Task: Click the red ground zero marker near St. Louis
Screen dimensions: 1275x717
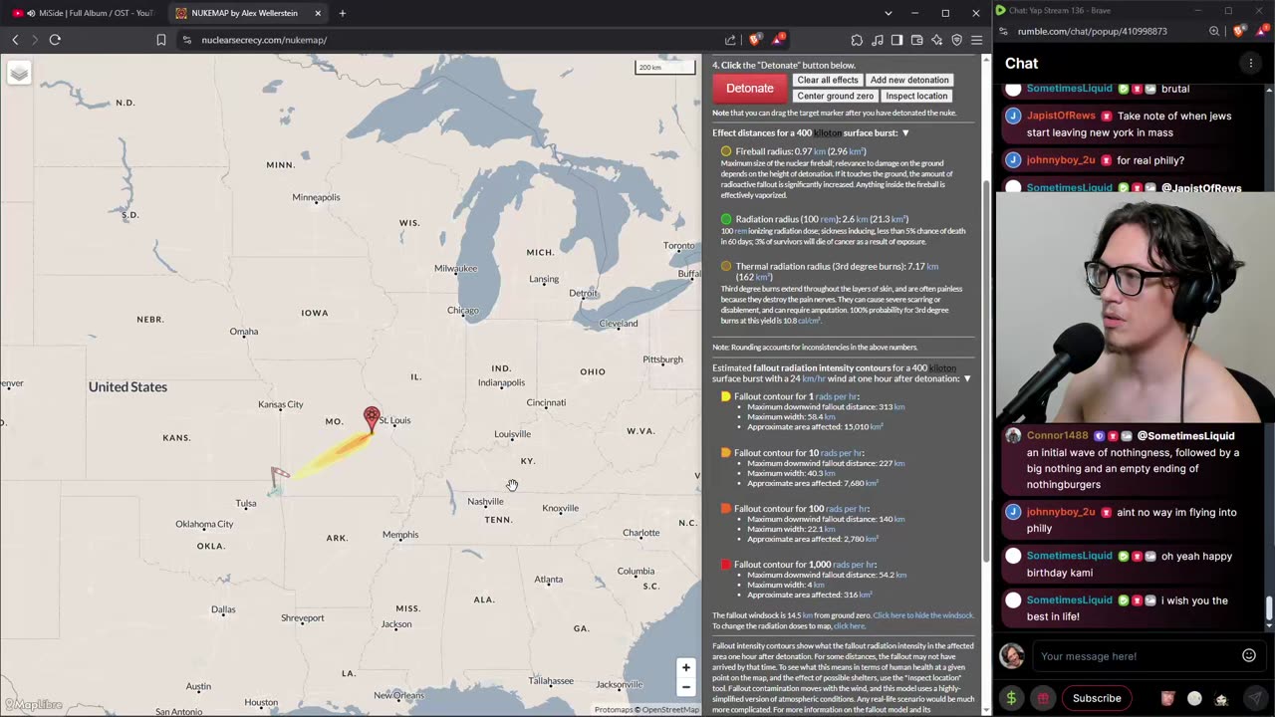Action: (372, 418)
